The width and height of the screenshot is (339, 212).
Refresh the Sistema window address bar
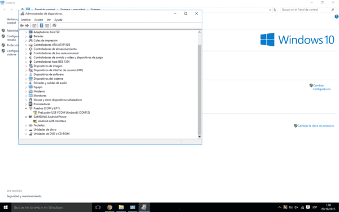[x=275, y=10]
